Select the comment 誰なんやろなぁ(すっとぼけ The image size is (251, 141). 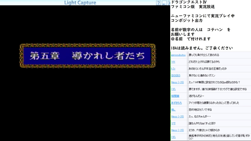point(202,124)
